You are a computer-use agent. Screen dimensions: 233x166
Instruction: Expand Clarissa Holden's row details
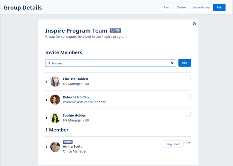(x=46, y=82)
